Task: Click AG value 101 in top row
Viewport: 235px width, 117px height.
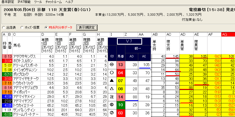Action: tap(231, 57)
